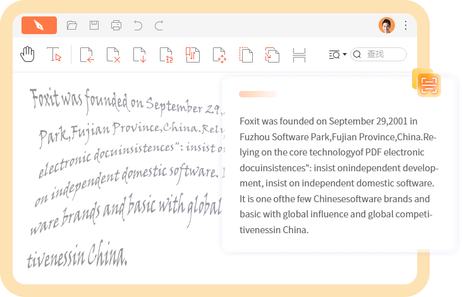Click the move page icon with four arrows

pyautogui.click(x=219, y=55)
